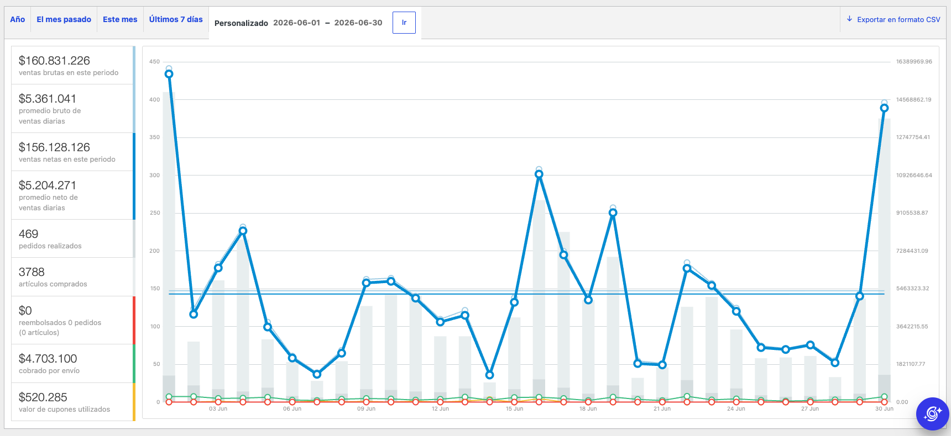Click the left axis value 200
Image resolution: width=951 pixels, height=436 pixels.
[154, 251]
